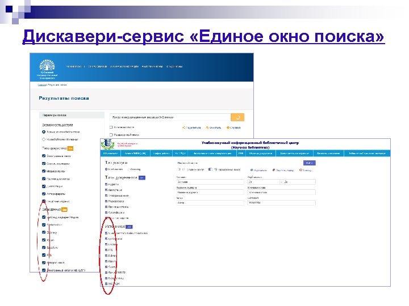
Task: Uncheck 'Электронные книги' in the back window
Action: click(x=44, y=156)
